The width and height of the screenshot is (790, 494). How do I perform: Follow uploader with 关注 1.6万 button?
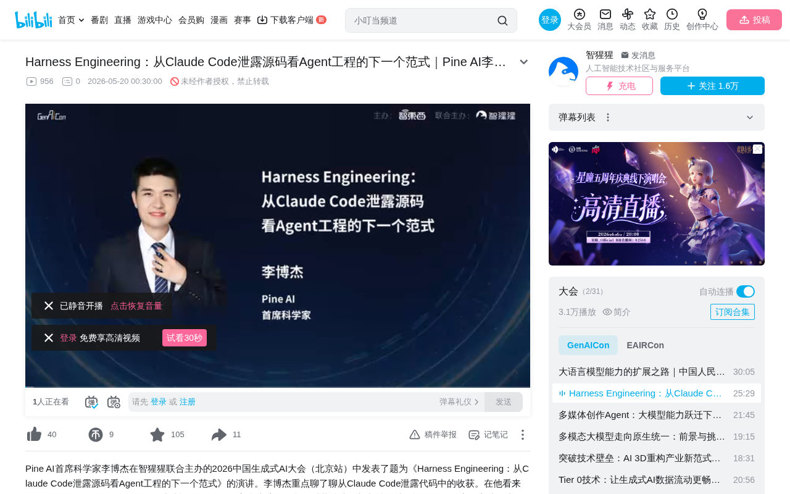tap(712, 86)
